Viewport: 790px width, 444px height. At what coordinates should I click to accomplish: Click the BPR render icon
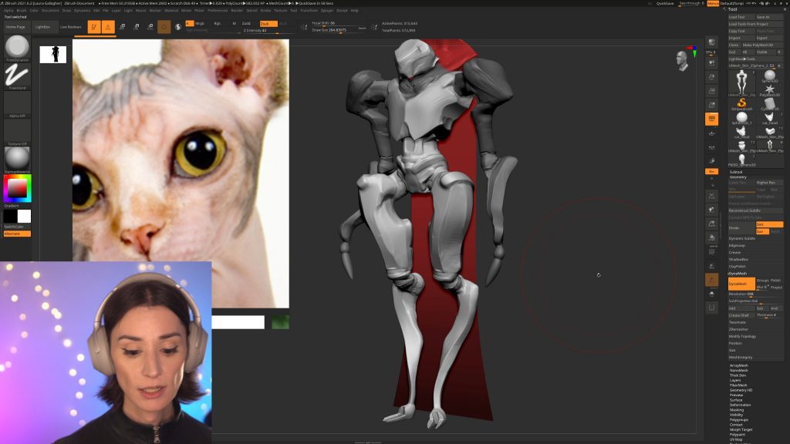click(x=712, y=42)
